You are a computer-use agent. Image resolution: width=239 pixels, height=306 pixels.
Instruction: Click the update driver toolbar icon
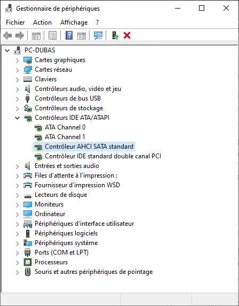click(115, 35)
